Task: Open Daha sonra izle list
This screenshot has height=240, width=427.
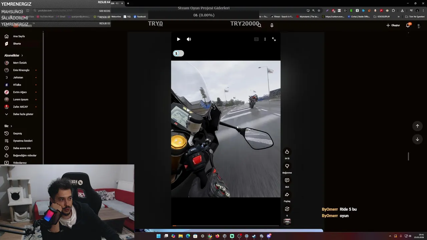Action: (22, 148)
